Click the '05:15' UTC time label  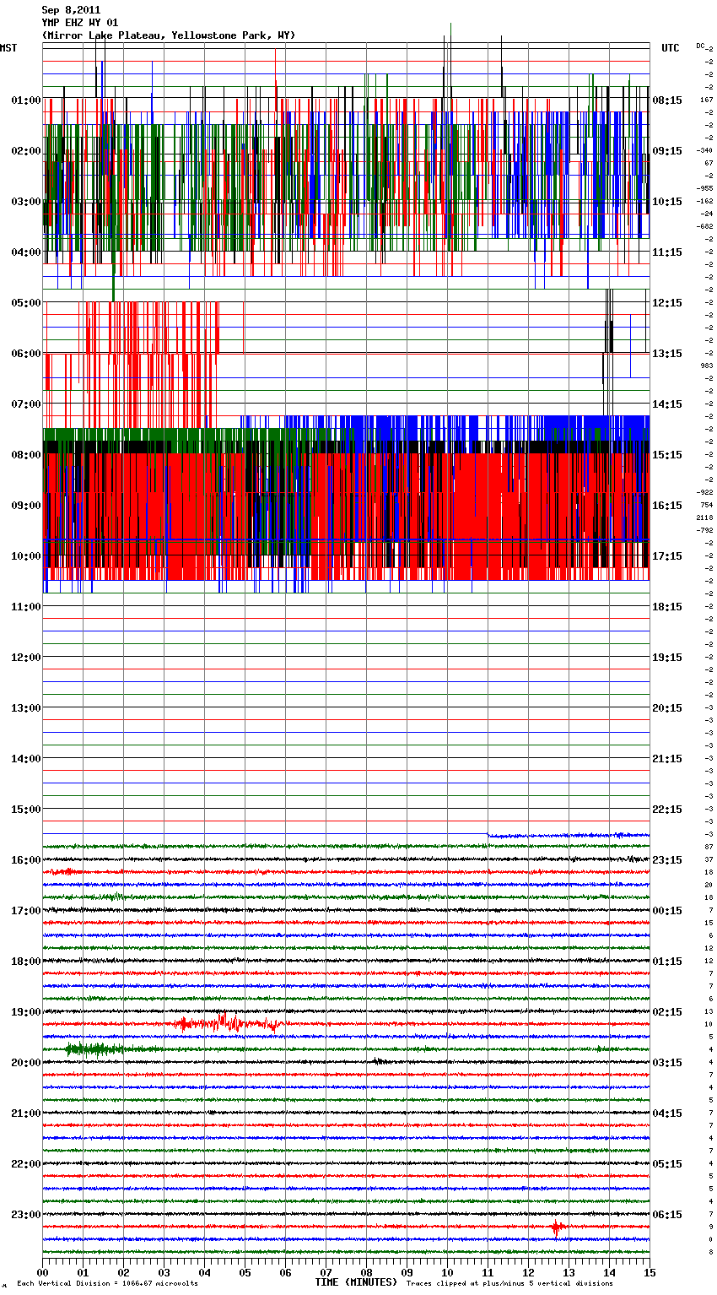tap(667, 1163)
